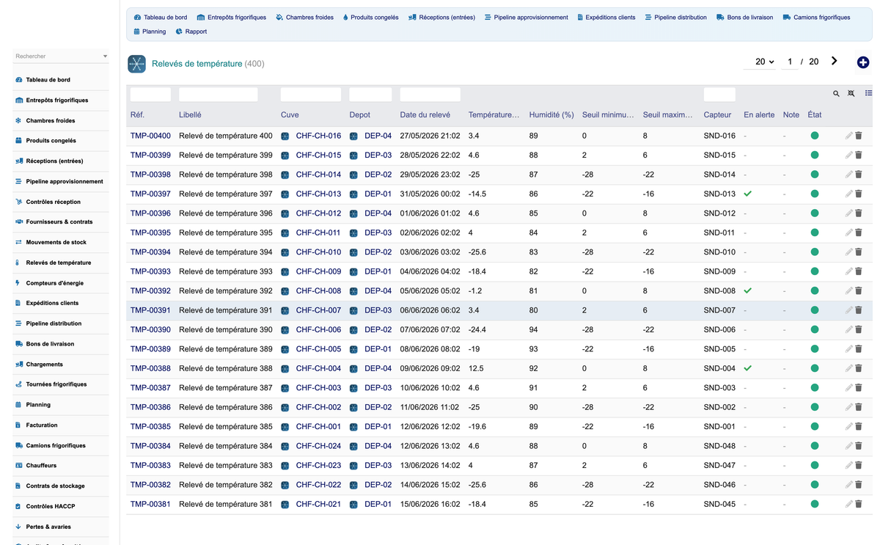Edit pencil icon for TMP-00392
The height and width of the screenshot is (545, 880).
(x=848, y=290)
